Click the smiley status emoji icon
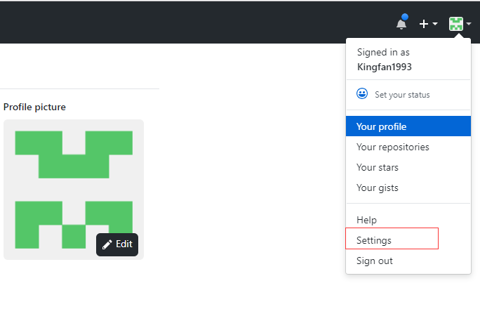Image resolution: width=480 pixels, height=309 pixels. tap(362, 93)
